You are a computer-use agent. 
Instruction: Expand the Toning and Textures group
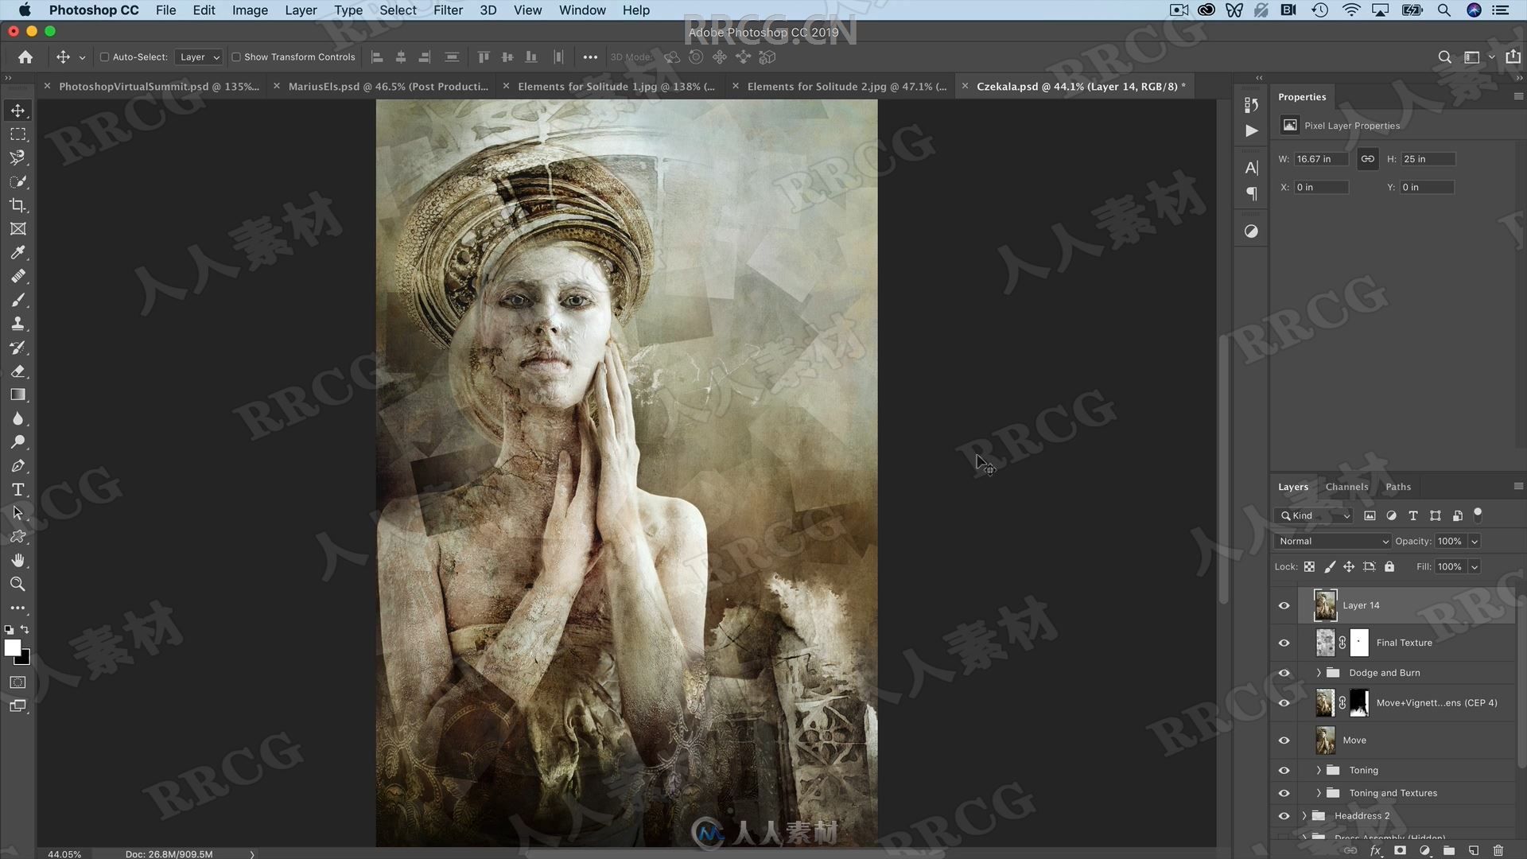1319,792
